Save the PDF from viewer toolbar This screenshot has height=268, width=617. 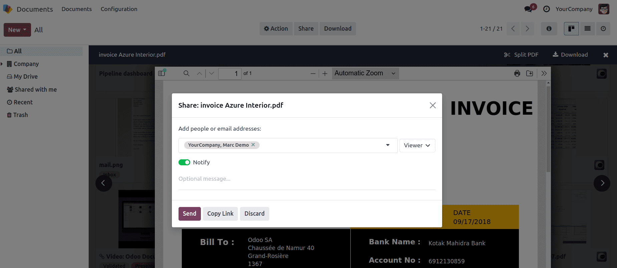coord(530,73)
